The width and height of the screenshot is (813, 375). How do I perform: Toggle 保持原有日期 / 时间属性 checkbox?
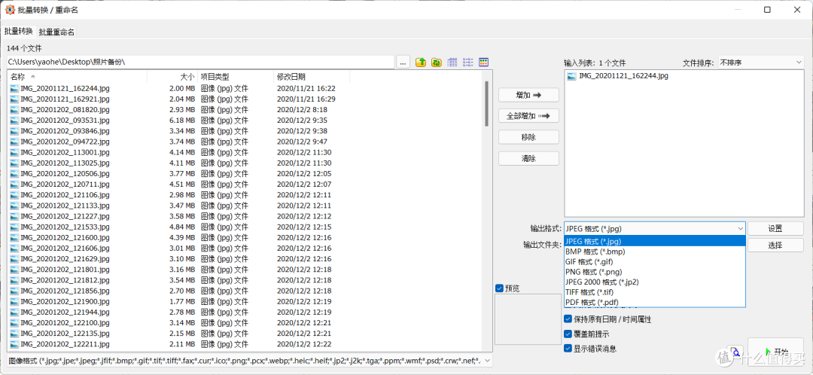click(568, 319)
